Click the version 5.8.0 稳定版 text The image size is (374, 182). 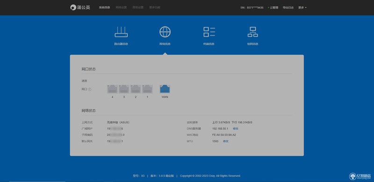[162, 176]
